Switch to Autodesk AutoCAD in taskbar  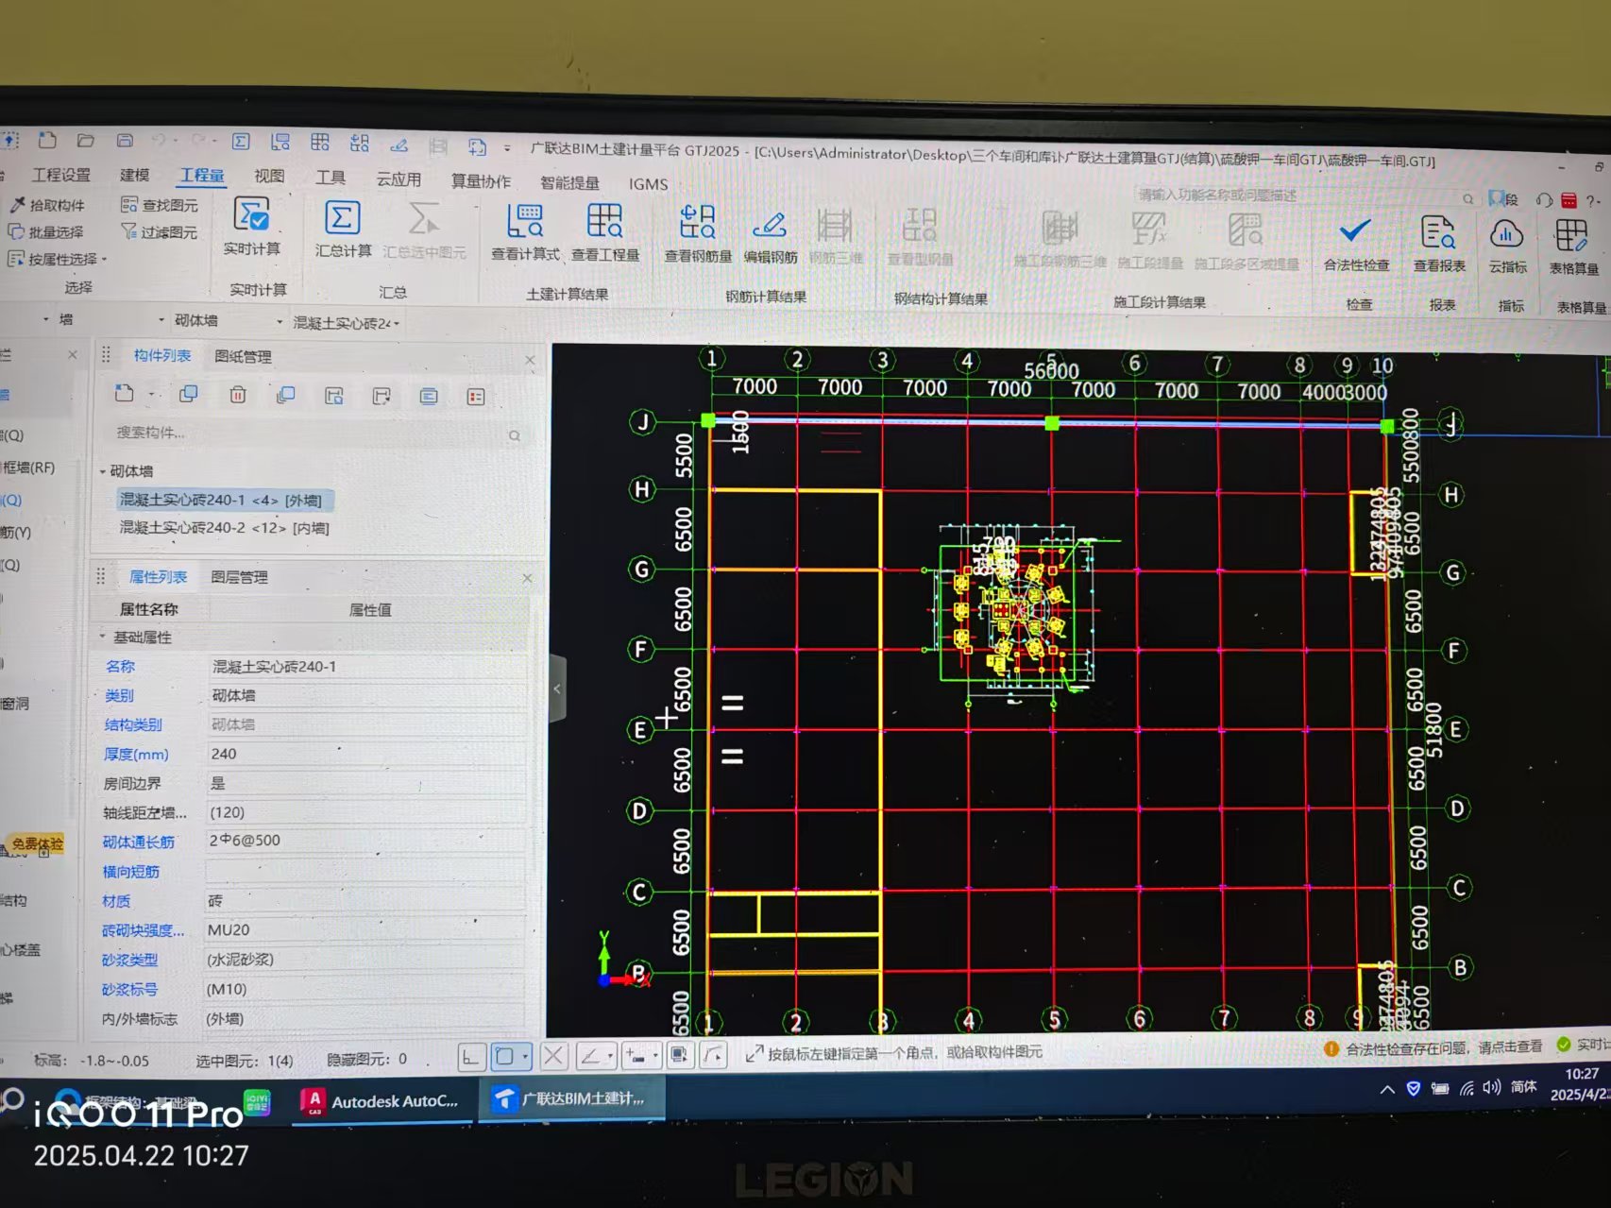381,1101
